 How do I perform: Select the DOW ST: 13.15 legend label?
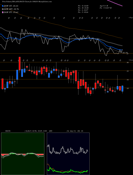click(x=11, y=6)
